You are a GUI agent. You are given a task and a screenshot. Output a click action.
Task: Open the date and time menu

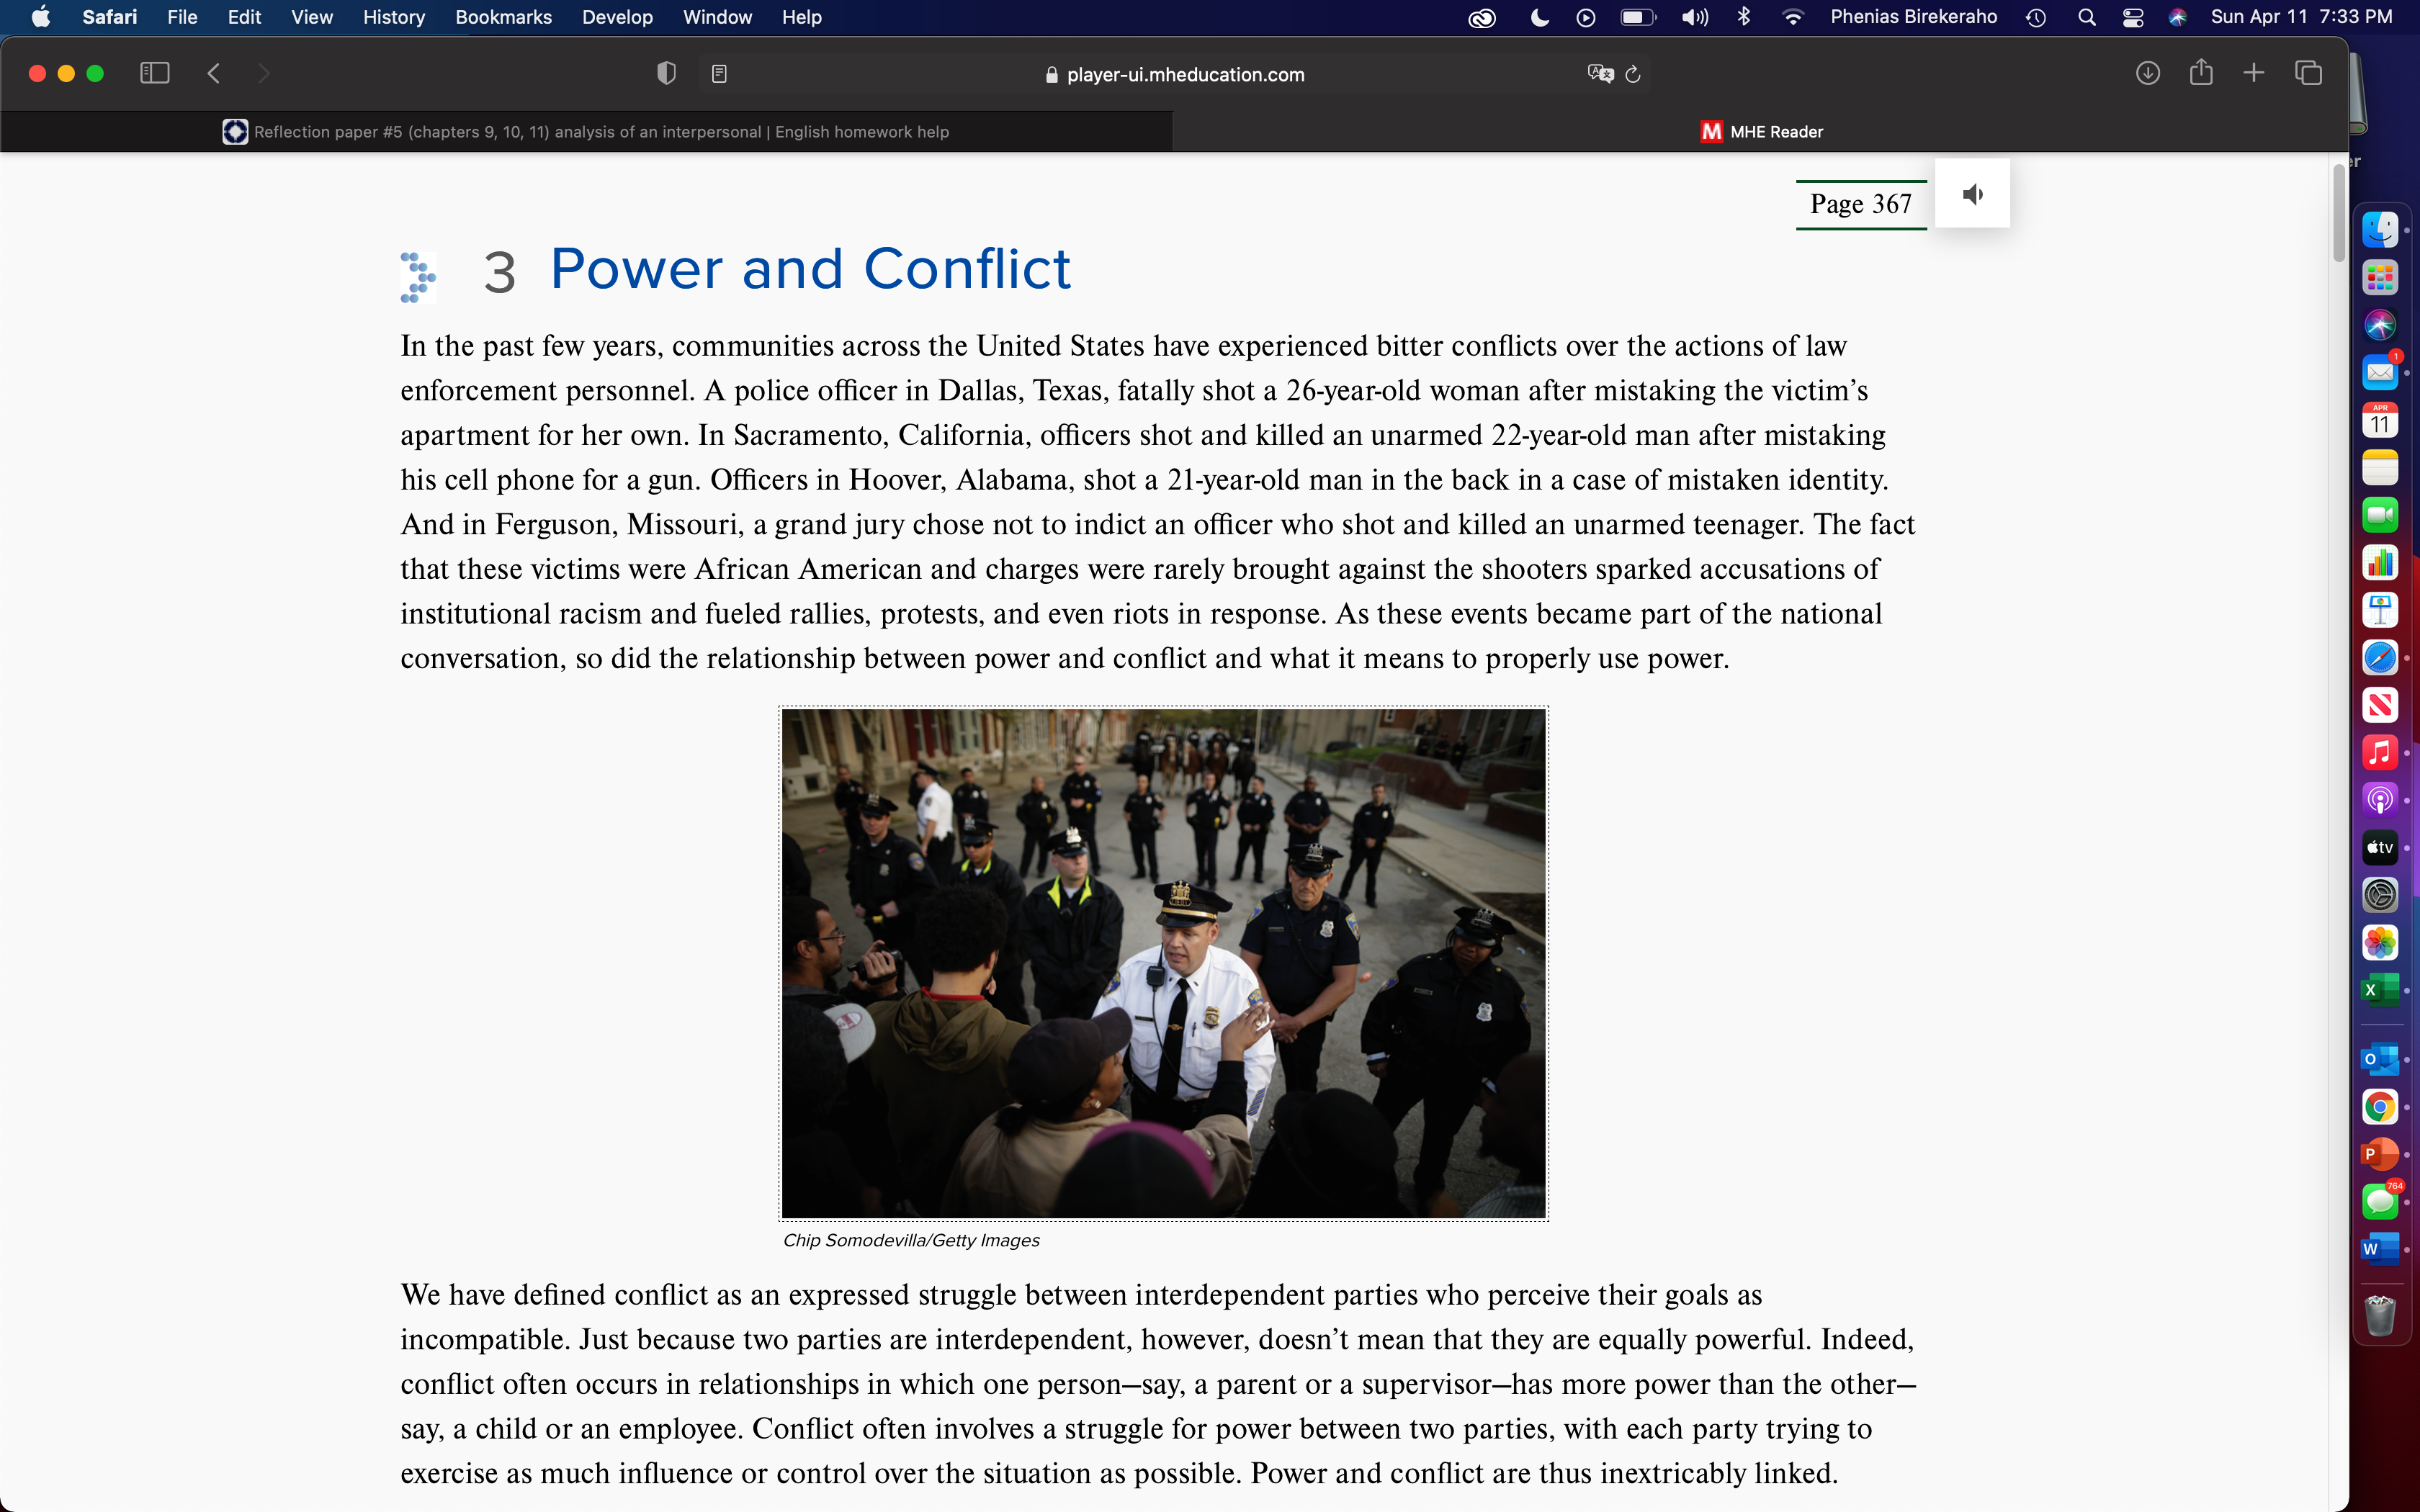click(2301, 17)
